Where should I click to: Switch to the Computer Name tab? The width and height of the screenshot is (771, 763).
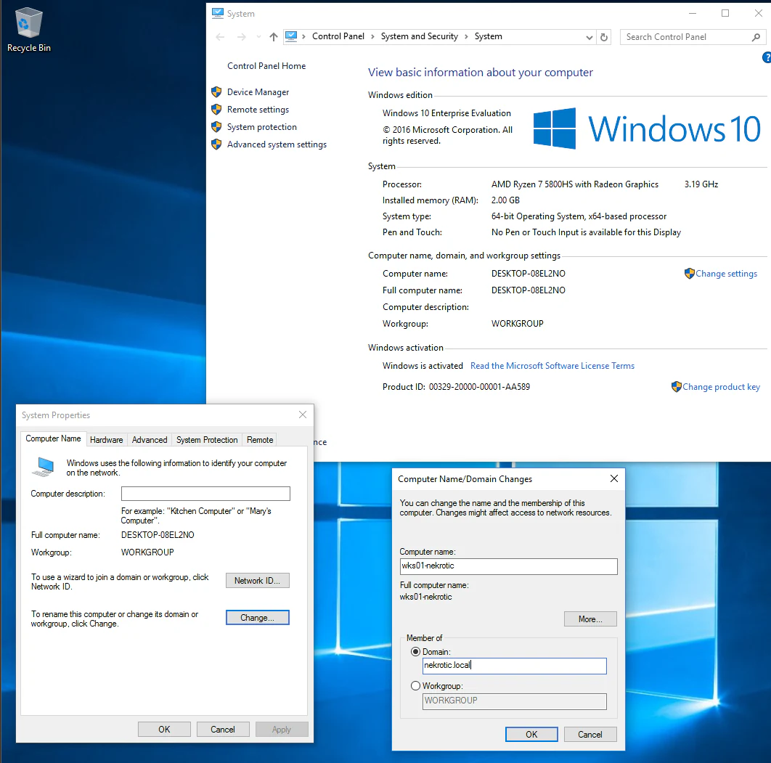point(53,438)
